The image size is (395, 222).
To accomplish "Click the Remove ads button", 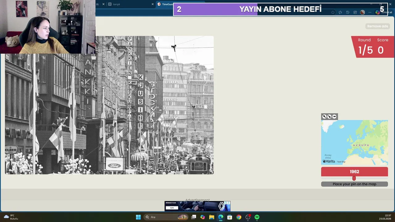I will point(377,26).
